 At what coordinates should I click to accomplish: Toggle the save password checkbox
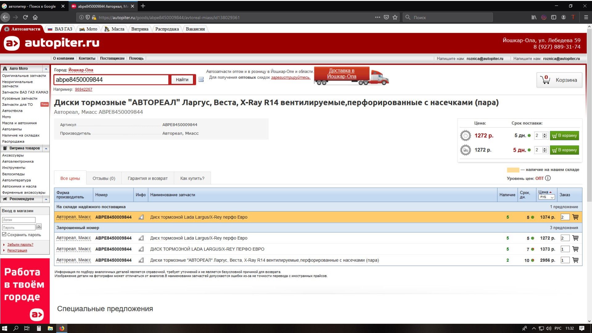(x=5, y=235)
